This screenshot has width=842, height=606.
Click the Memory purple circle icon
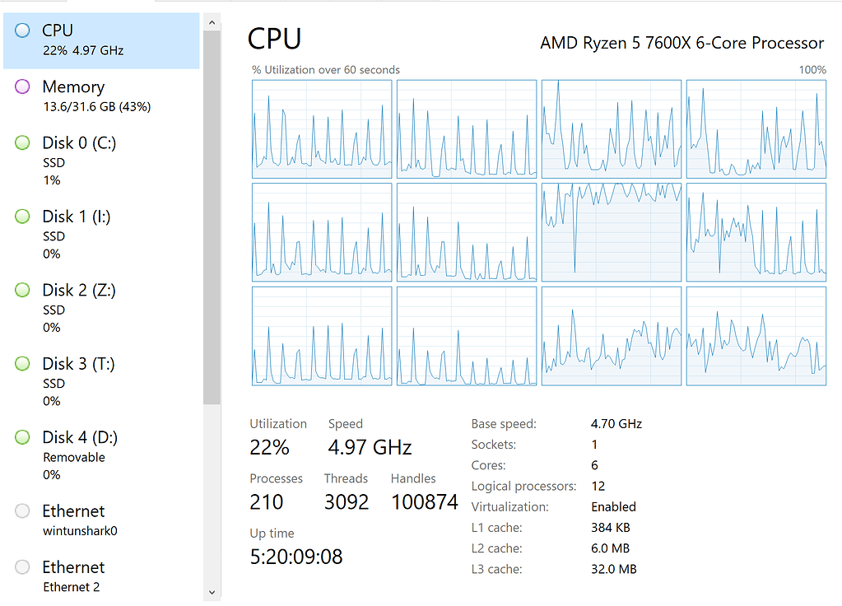23,87
